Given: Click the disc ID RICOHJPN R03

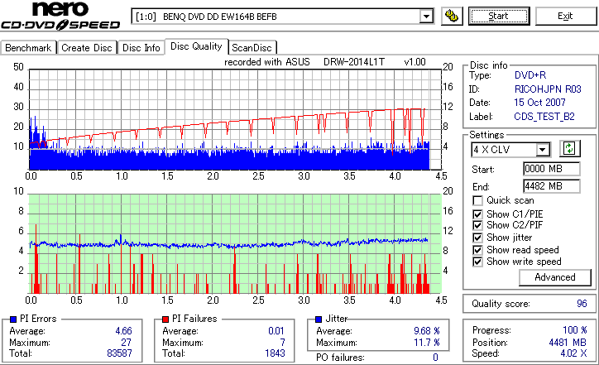Looking at the screenshot, I should tap(548, 89).
